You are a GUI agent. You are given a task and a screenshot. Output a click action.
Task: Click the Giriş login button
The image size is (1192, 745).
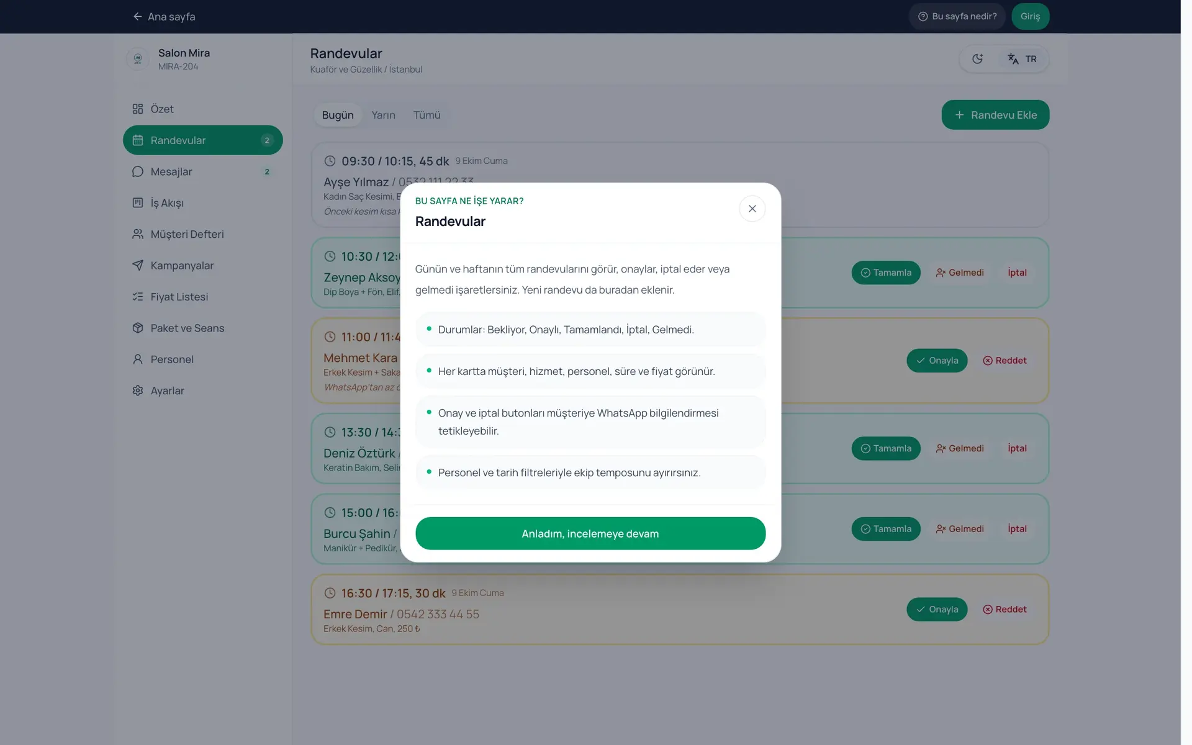pyautogui.click(x=1030, y=16)
